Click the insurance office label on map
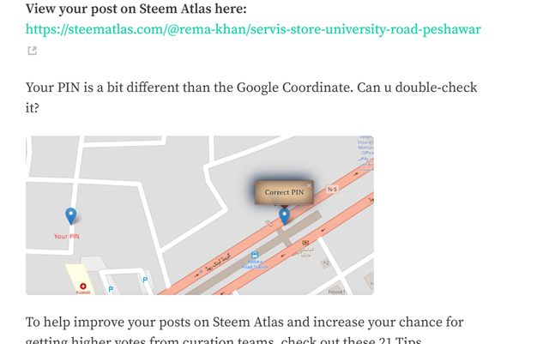The width and height of the screenshot is (549, 344). pos(365,148)
